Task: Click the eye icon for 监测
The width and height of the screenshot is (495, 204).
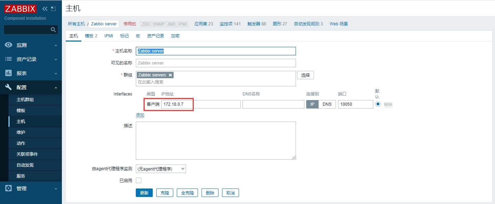Action: click(8, 45)
